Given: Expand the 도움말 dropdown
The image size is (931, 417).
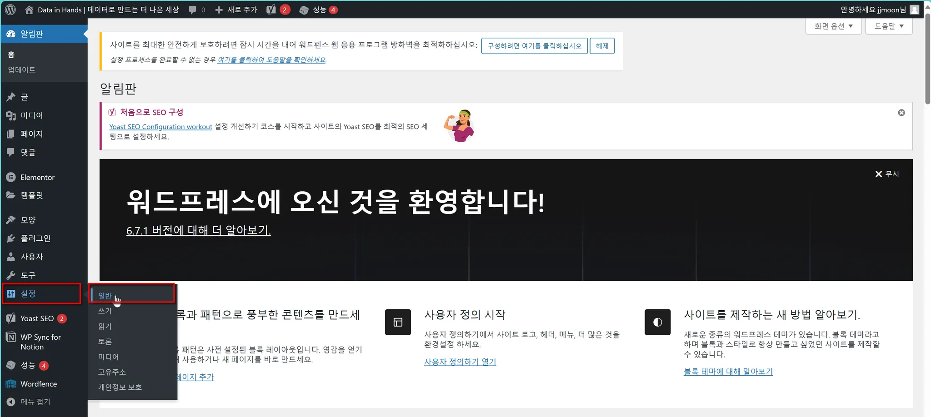Looking at the screenshot, I should pyautogui.click(x=889, y=26).
